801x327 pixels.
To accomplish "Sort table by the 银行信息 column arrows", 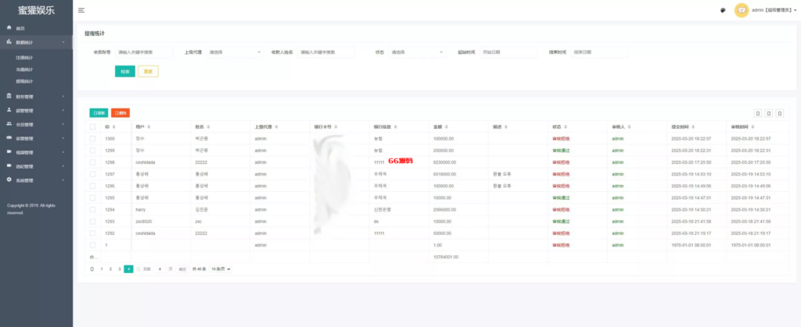I will [395, 127].
